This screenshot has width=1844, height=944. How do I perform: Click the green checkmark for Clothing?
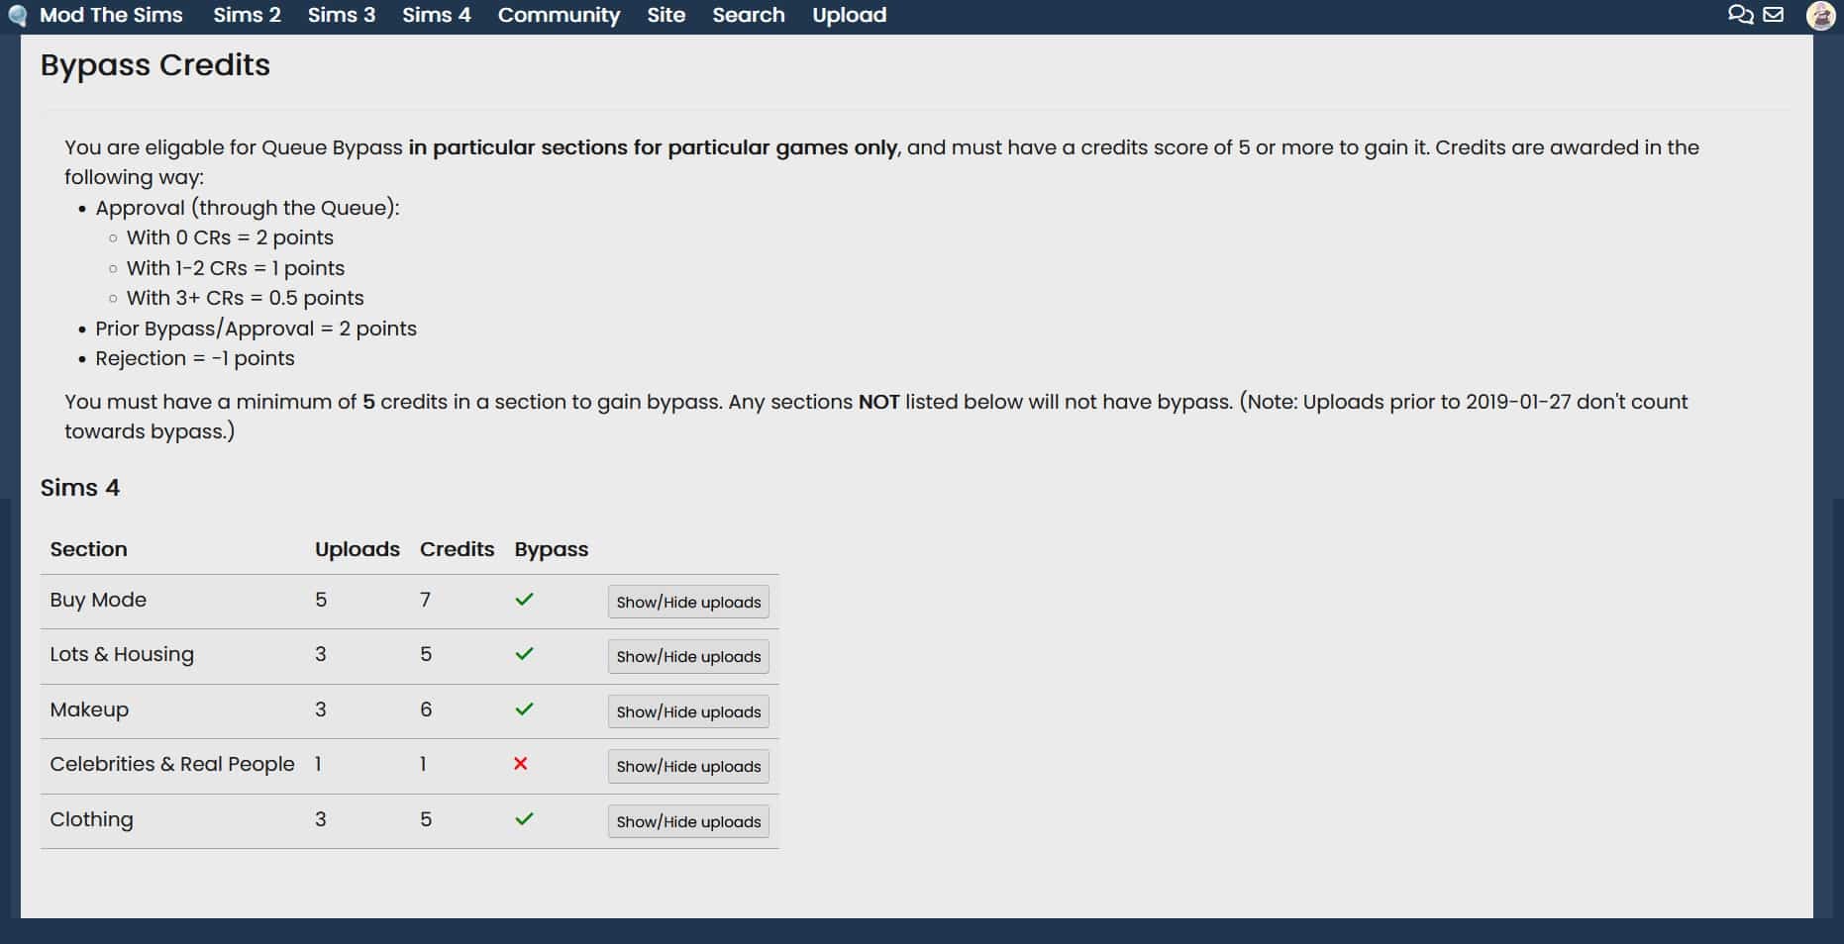pyautogui.click(x=524, y=819)
